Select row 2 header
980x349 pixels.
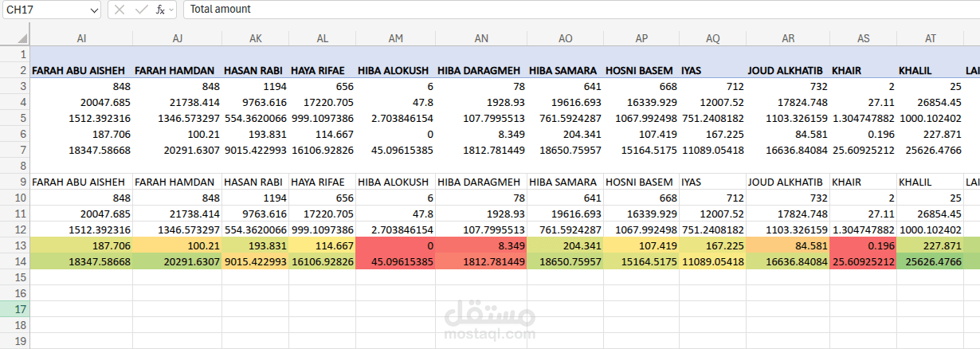[14, 70]
